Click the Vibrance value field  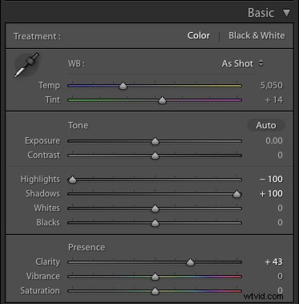tap(280, 276)
